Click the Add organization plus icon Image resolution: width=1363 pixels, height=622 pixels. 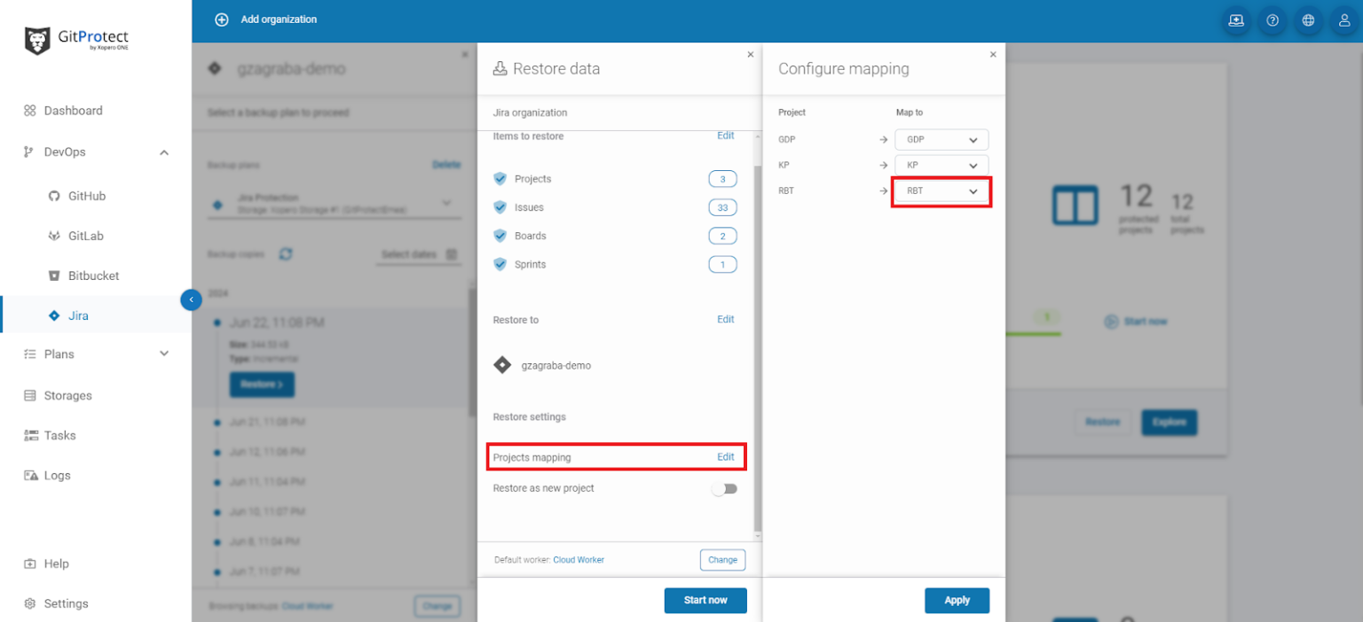coord(222,19)
